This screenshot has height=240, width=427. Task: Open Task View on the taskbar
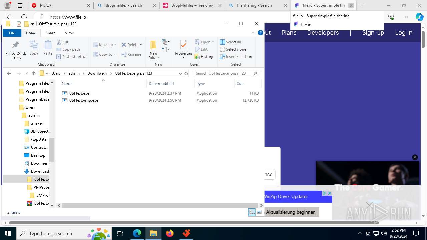click(x=120, y=233)
